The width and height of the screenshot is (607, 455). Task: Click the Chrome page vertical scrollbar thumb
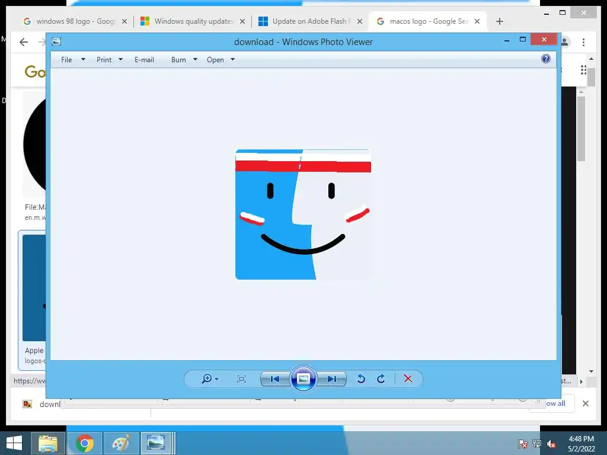coord(591,76)
